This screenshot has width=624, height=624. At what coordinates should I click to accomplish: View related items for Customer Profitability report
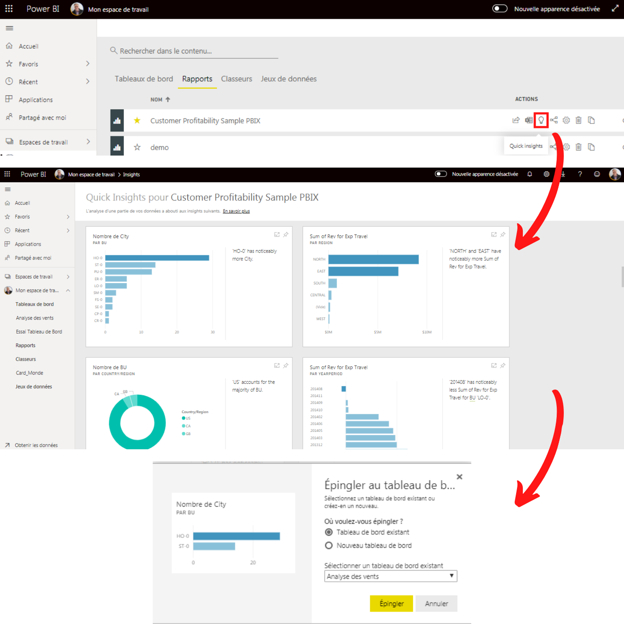[x=554, y=120]
